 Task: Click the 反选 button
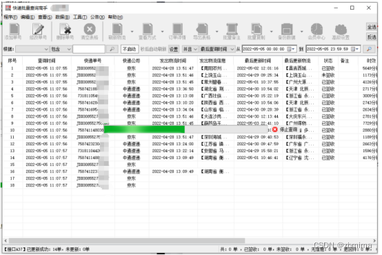click(x=372, y=37)
